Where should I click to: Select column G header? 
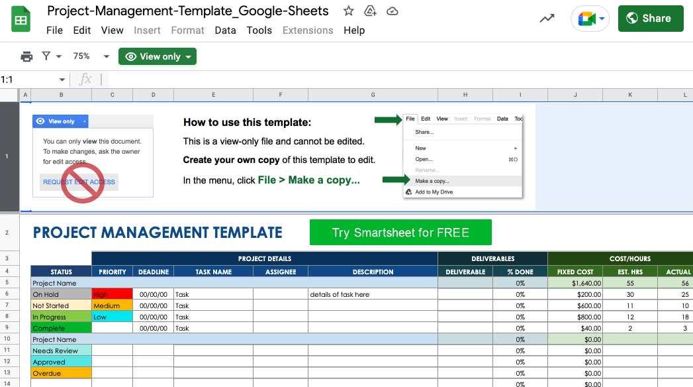pos(373,95)
